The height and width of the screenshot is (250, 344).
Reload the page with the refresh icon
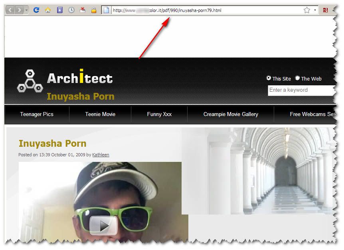point(36,10)
